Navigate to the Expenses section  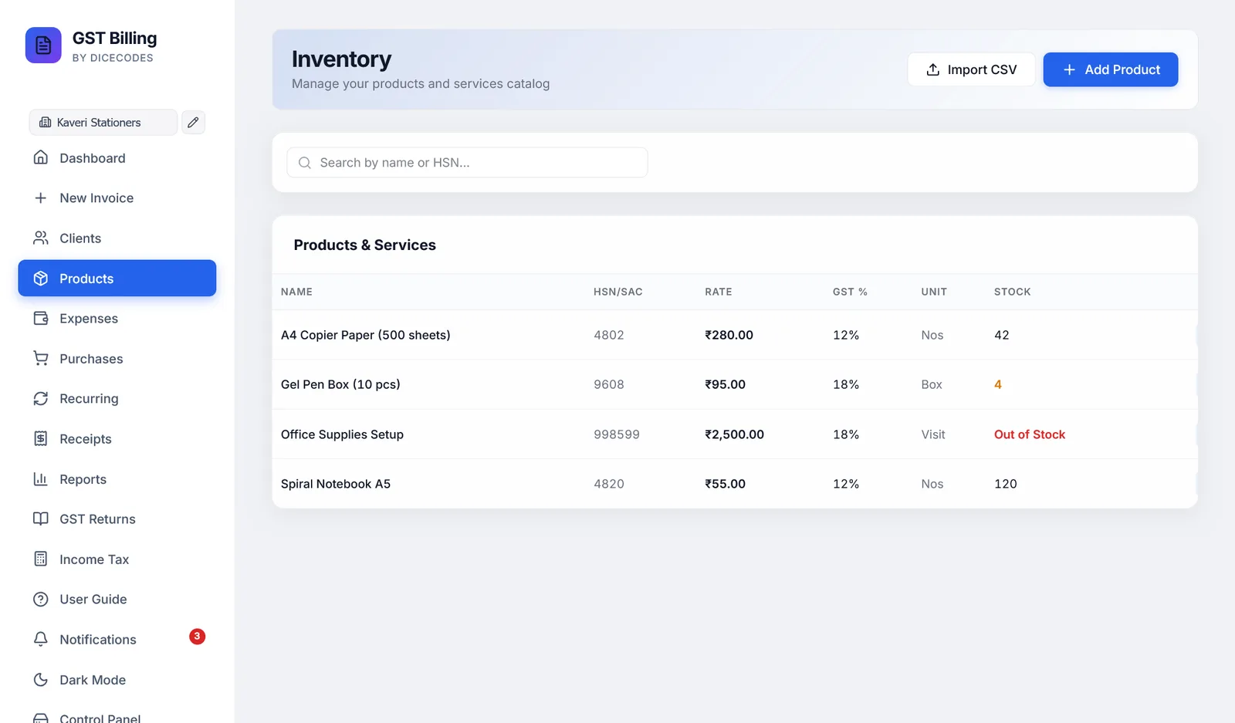(117, 318)
